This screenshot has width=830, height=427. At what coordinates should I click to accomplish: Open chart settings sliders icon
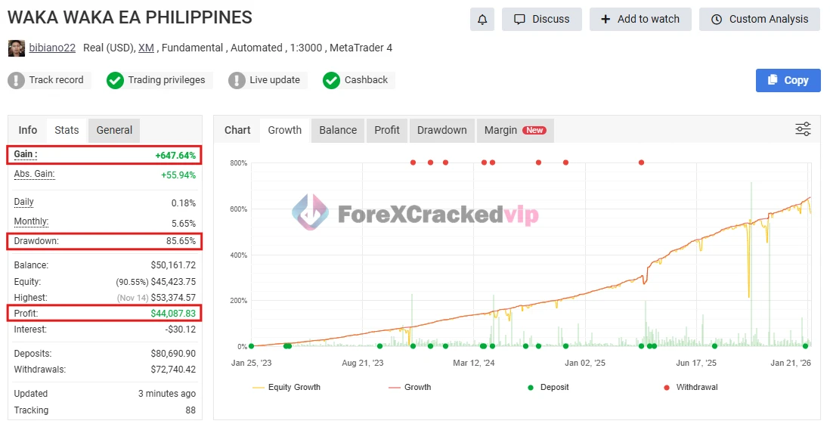click(x=803, y=129)
